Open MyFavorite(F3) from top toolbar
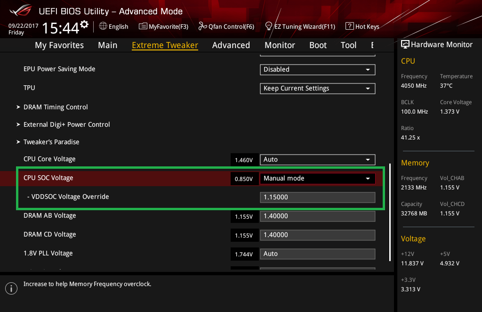This screenshot has height=312, width=482. tap(163, 26)
